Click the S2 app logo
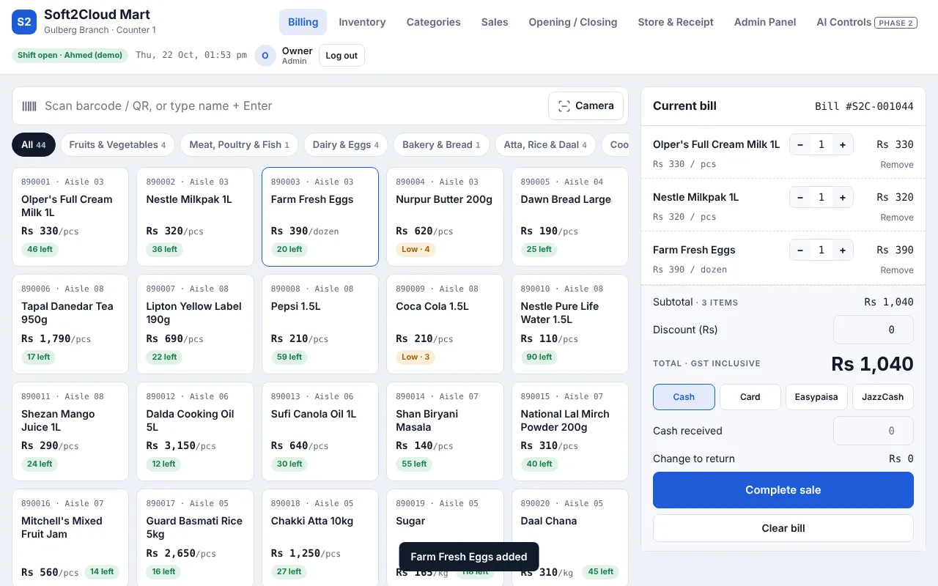Viewport: 938px width, 586px height. (x=24, y=22)
